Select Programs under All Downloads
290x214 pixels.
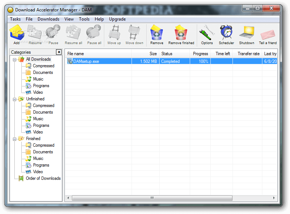pyautogui.click(x=41, y=86)
